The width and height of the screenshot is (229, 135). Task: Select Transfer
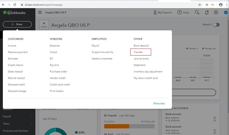point(138,52)
